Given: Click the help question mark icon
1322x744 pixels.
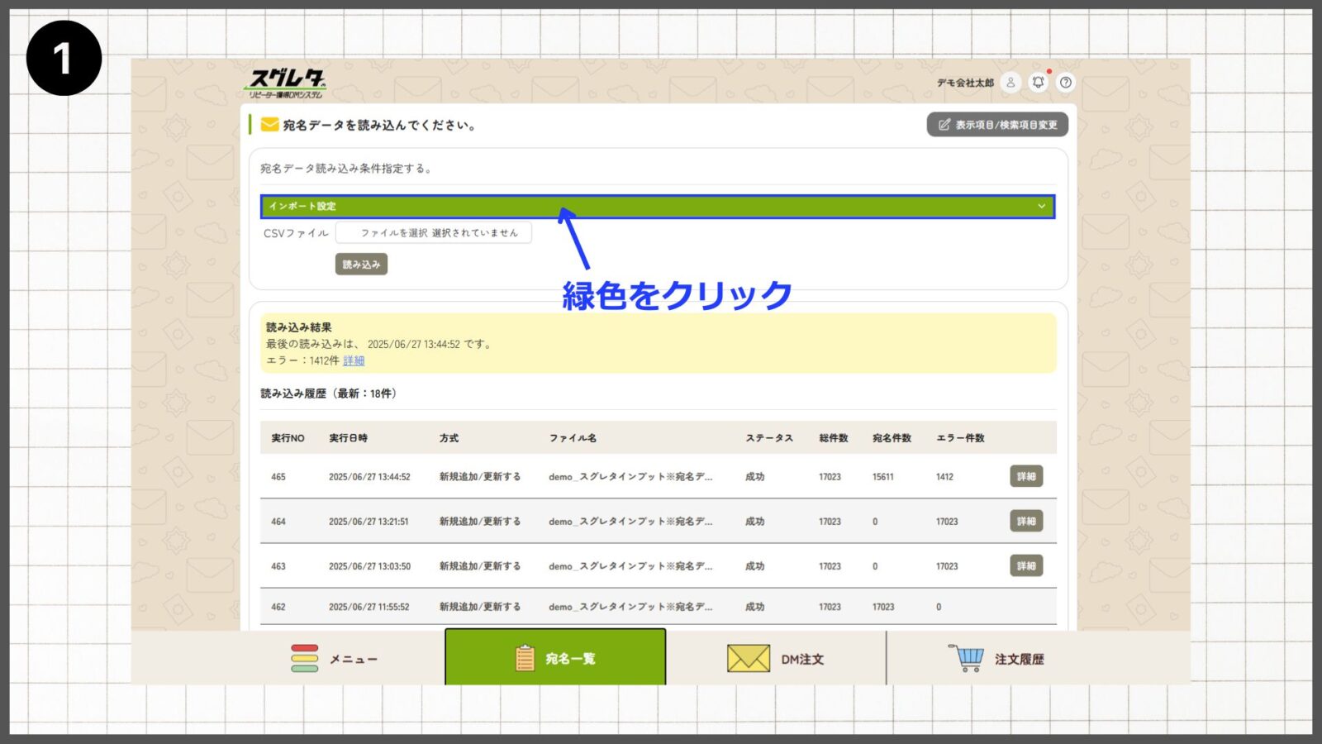Looking at the screenshot, I should 1066,83.
